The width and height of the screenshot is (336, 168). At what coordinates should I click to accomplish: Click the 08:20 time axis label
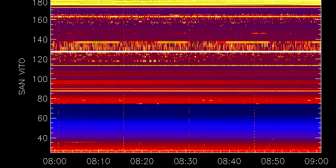(x=142, y=161)
